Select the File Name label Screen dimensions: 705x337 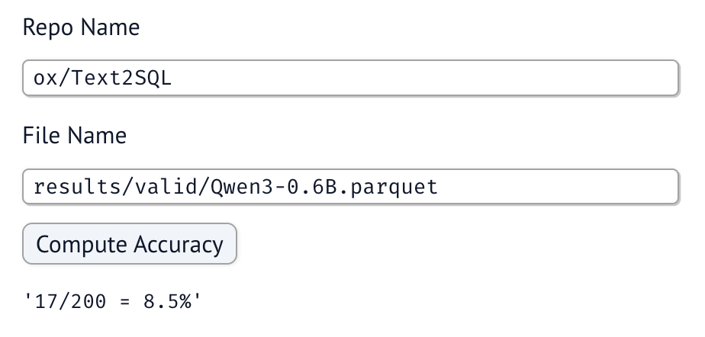coord(75,135)
